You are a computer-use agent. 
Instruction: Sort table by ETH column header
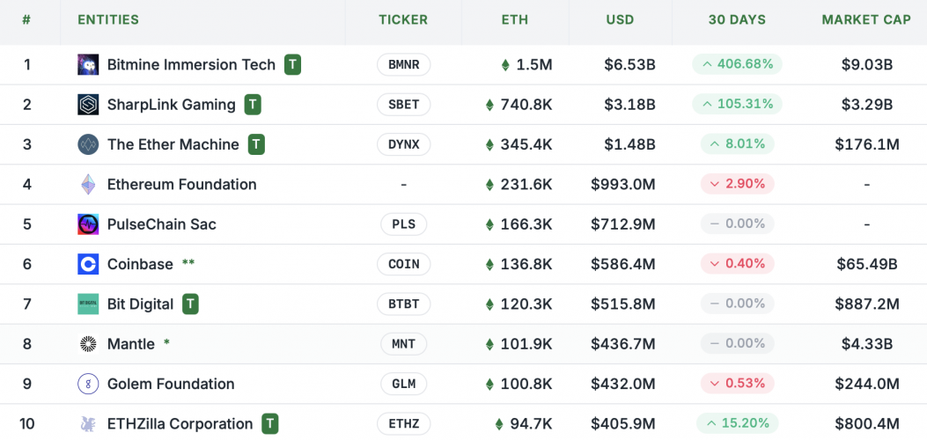click(515, 19)
